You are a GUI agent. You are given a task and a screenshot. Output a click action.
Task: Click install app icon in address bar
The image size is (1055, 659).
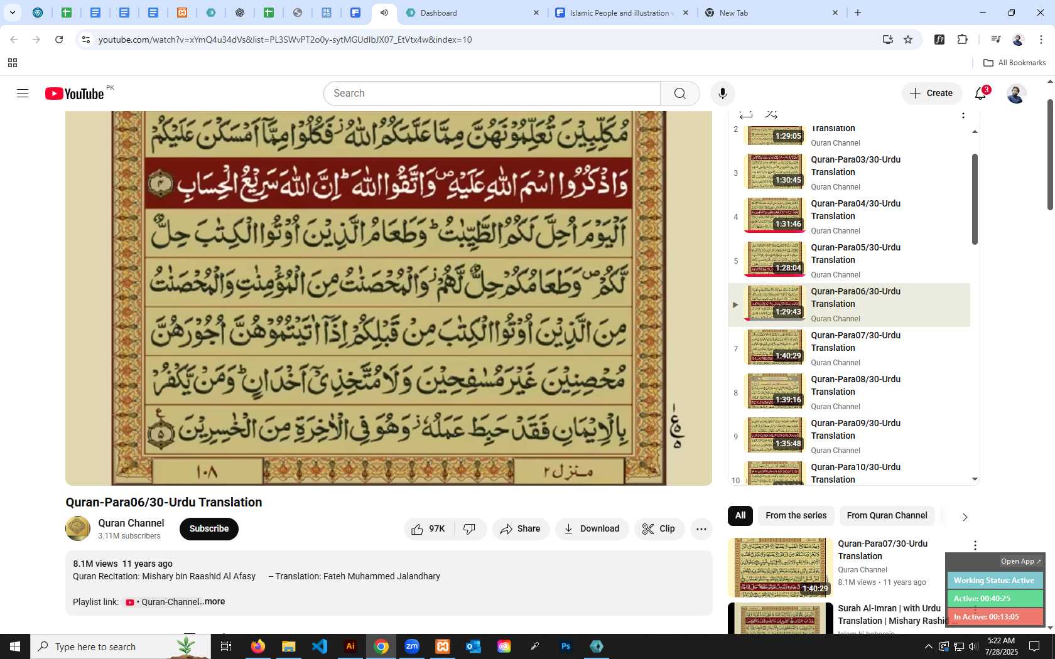(887, 40)
